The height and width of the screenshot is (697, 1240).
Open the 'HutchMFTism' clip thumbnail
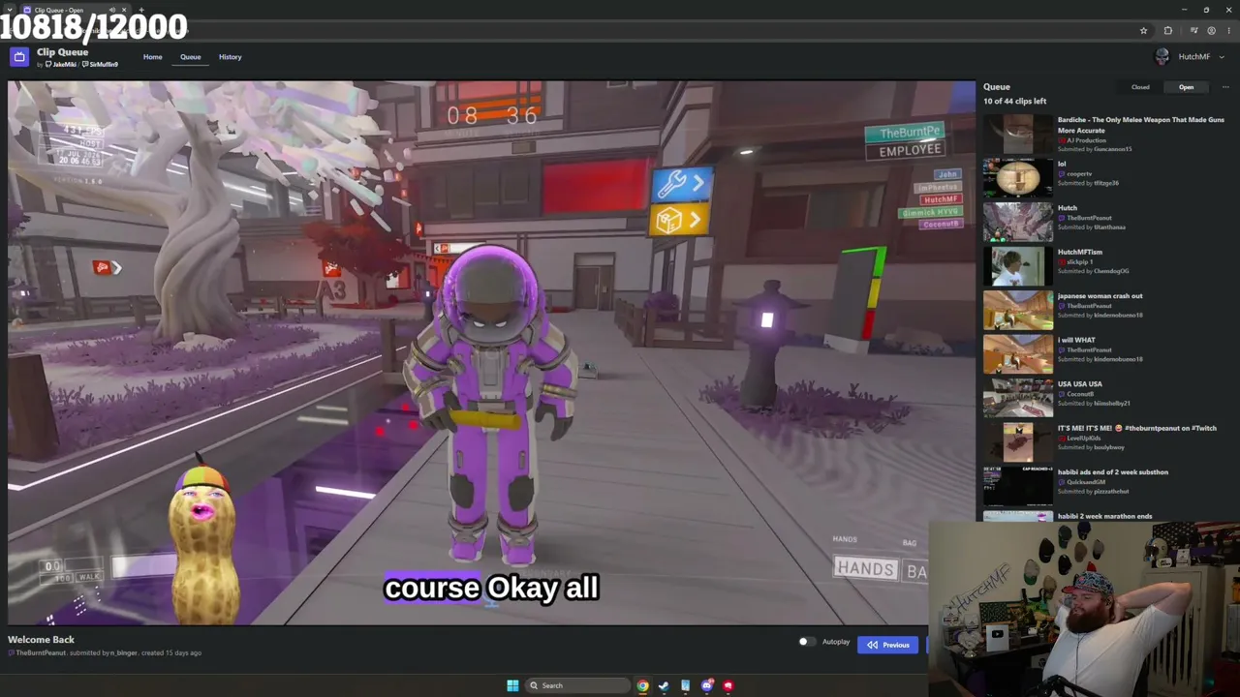pos(1018,266)
